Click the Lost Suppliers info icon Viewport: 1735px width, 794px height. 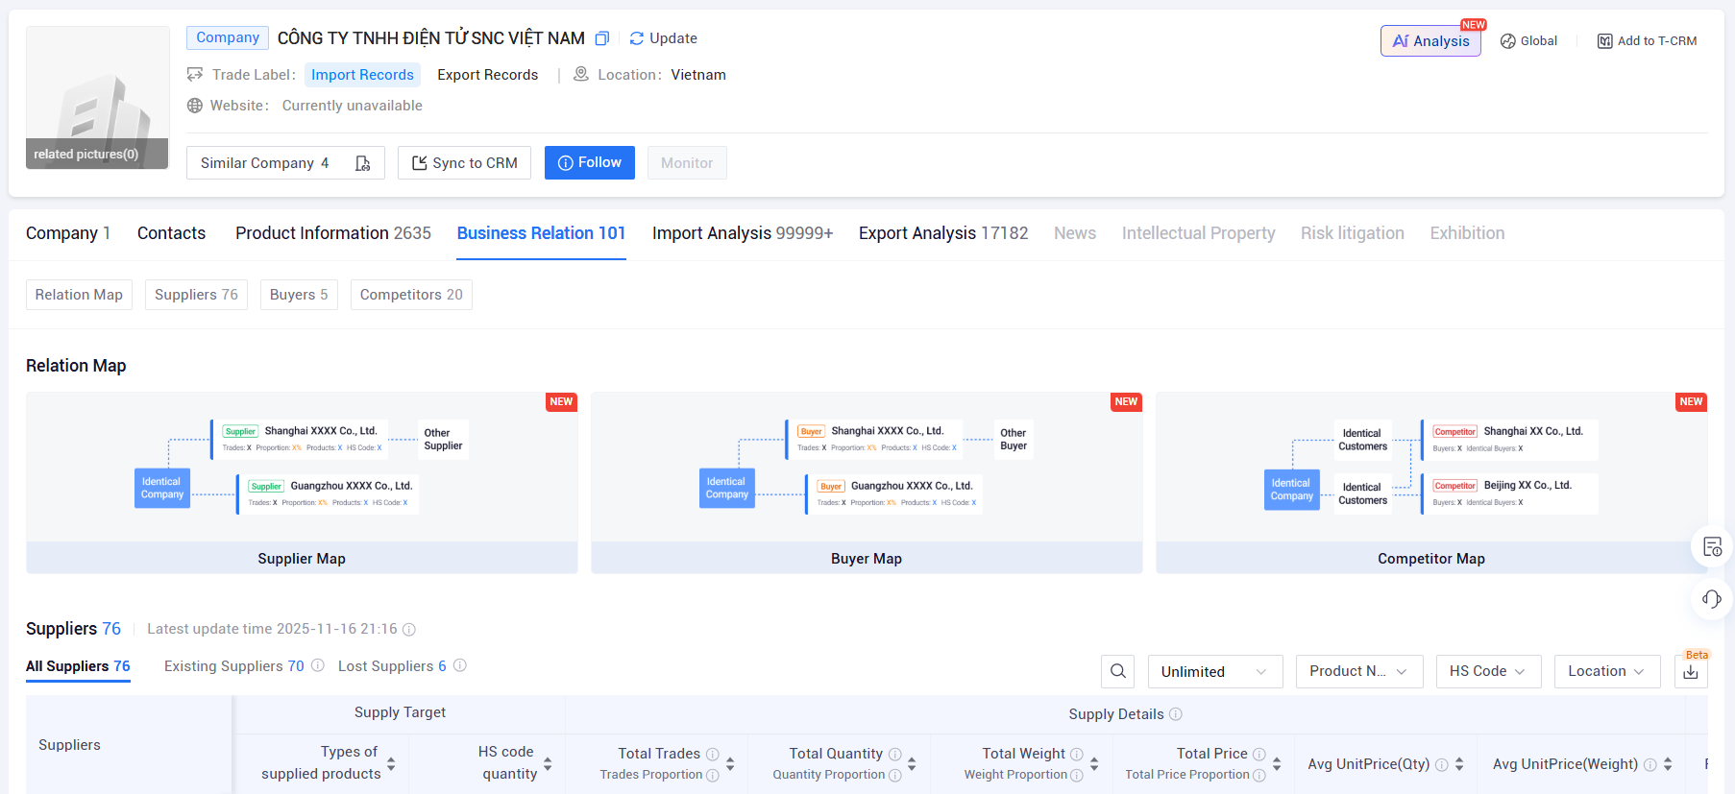(460, 665)
